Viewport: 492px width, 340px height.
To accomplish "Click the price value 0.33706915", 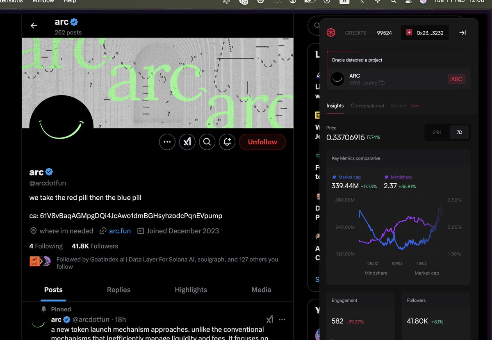I will point(346,137).
